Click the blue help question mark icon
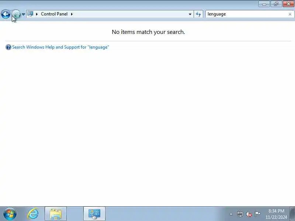The height and width of the screenshot is (221, 295). [x=8, y=47]
